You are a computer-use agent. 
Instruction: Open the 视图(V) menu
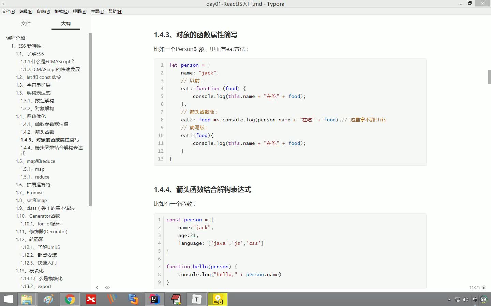coord(79,11)
